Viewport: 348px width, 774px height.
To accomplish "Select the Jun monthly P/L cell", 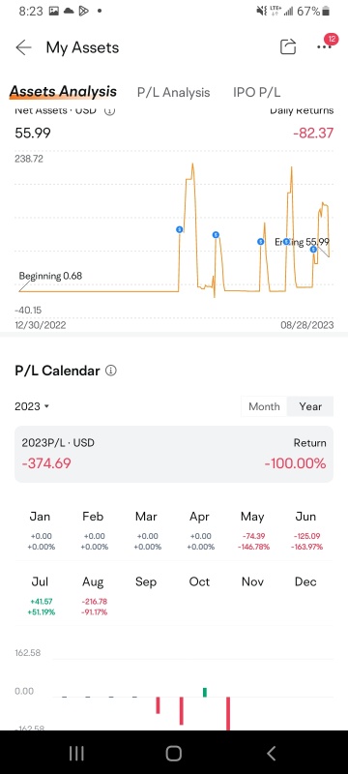I will pyautogui.click(x=305, y=530).
